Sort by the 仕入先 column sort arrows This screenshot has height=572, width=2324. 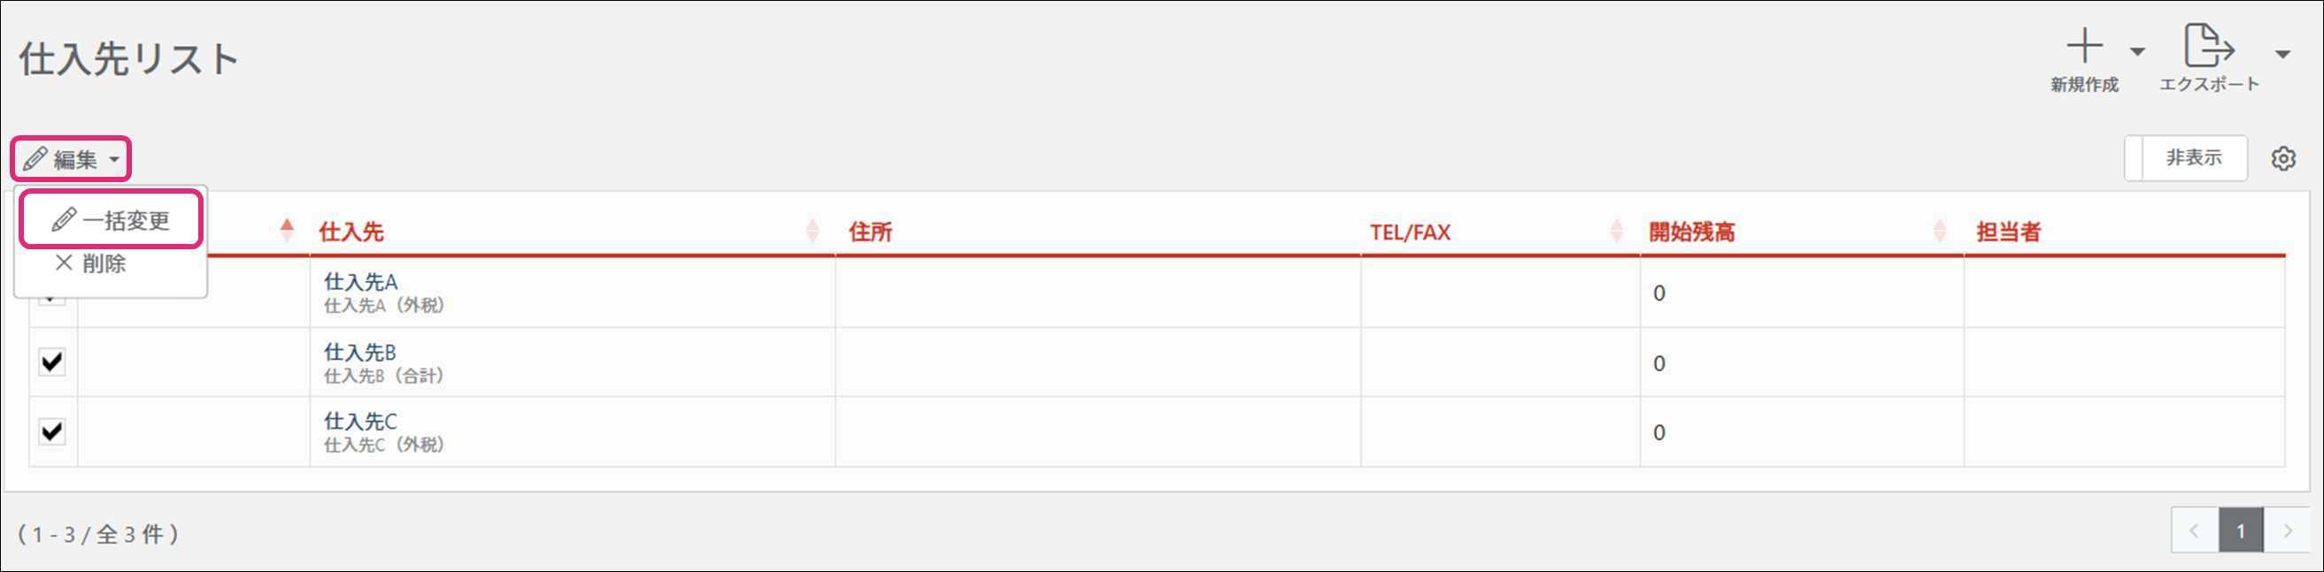click(812, 232)
